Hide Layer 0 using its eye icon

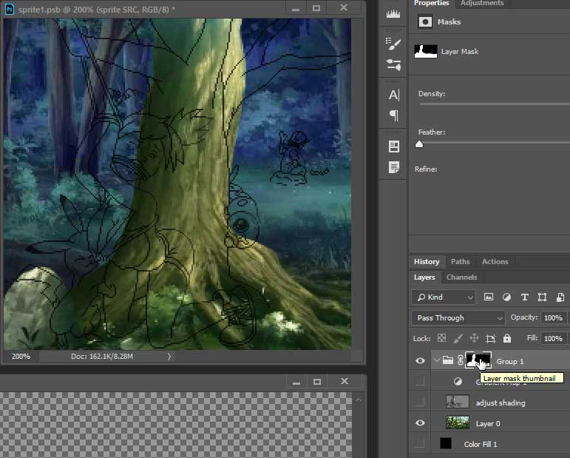click(x=420, y=423)
